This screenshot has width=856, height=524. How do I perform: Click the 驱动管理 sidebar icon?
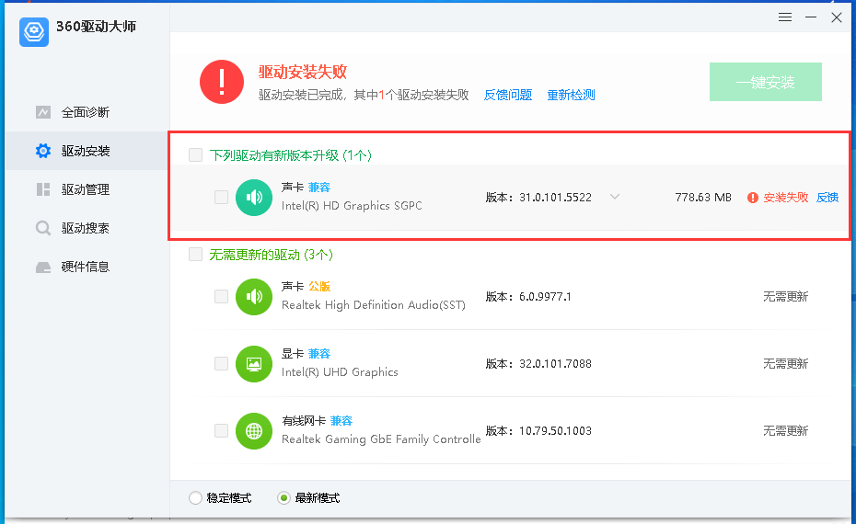tap(43, 189)
